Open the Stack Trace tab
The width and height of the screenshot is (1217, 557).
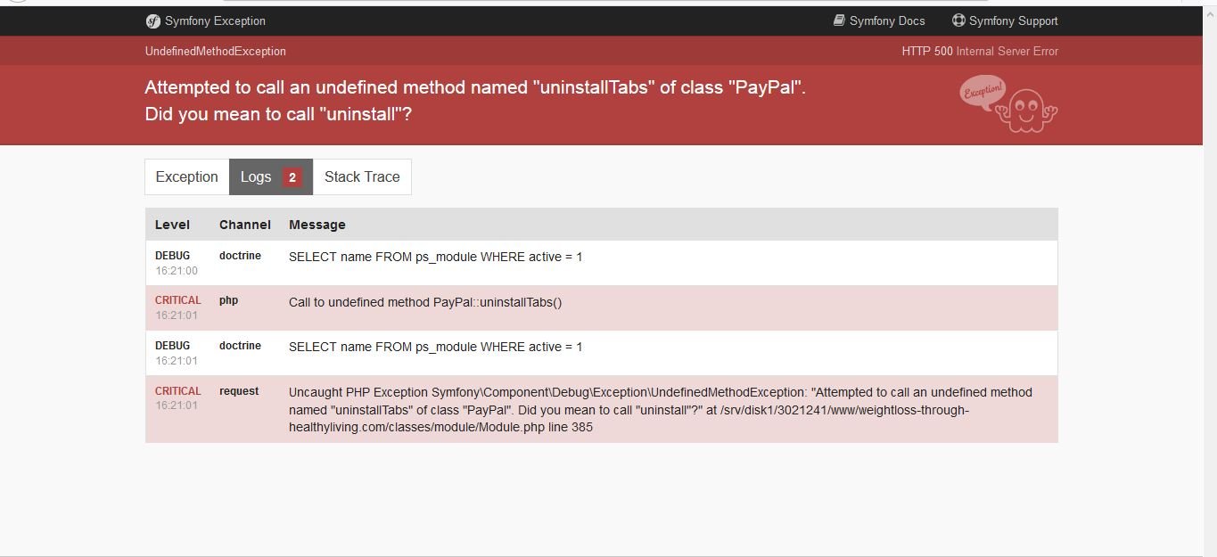click(x=362, y=176)
